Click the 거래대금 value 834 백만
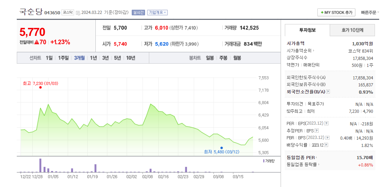 point(253,44)
